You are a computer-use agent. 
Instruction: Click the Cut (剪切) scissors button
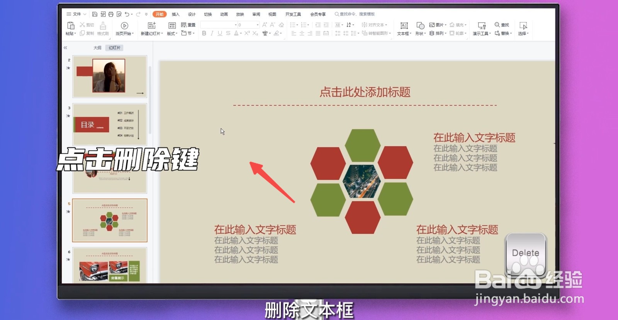point(87,25)
